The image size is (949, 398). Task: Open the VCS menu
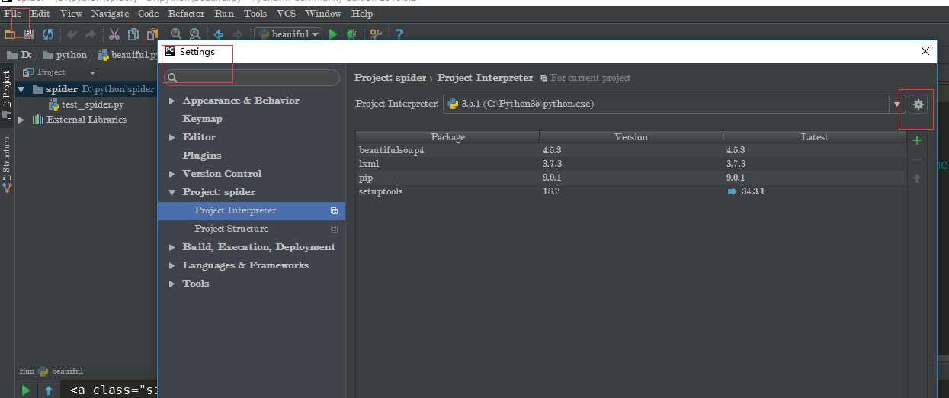[286, 14]
